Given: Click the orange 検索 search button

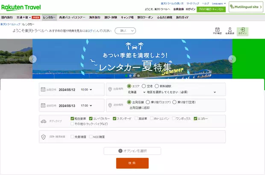Looking at the screenshot, I should point(132,163).
